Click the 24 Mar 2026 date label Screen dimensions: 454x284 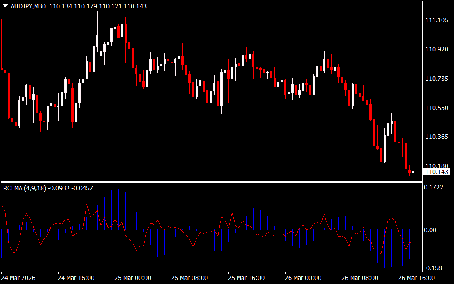(20, 278)
